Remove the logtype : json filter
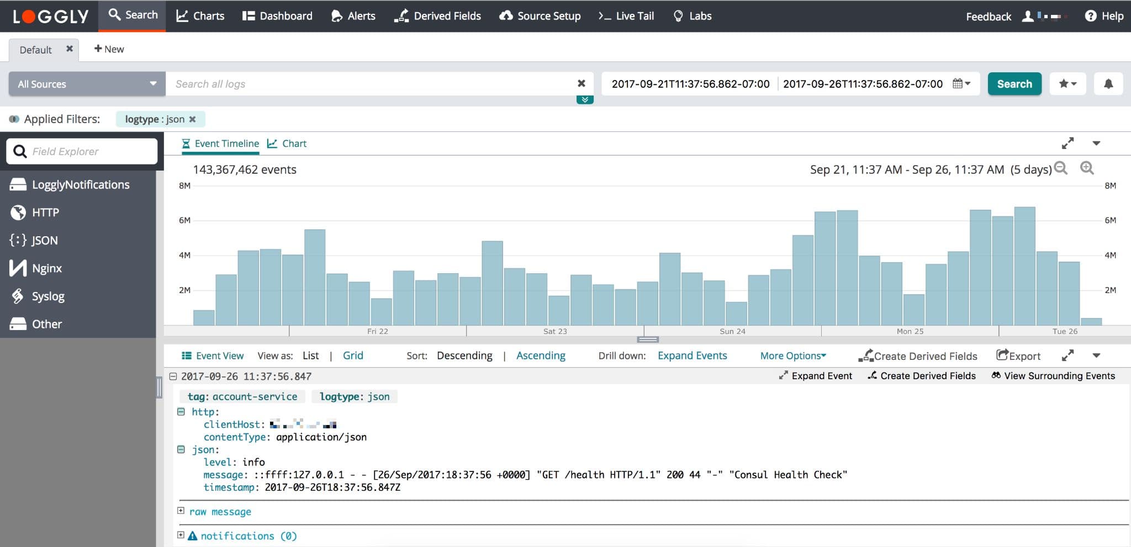 point(192,119)
